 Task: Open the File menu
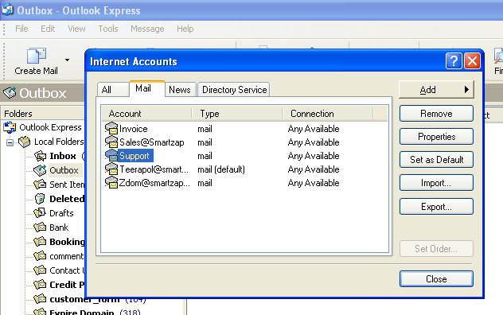pos(21,29)
